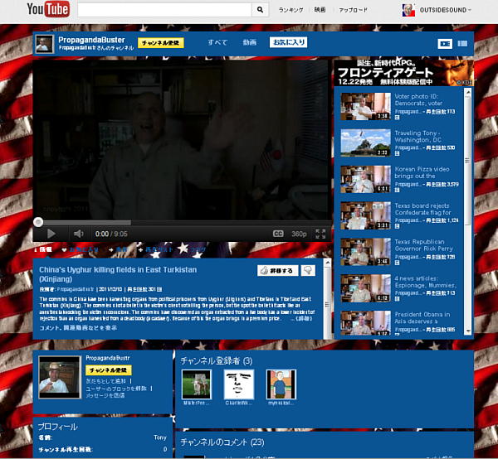Click the magnifier search button
498x459 pixels.
260,10
